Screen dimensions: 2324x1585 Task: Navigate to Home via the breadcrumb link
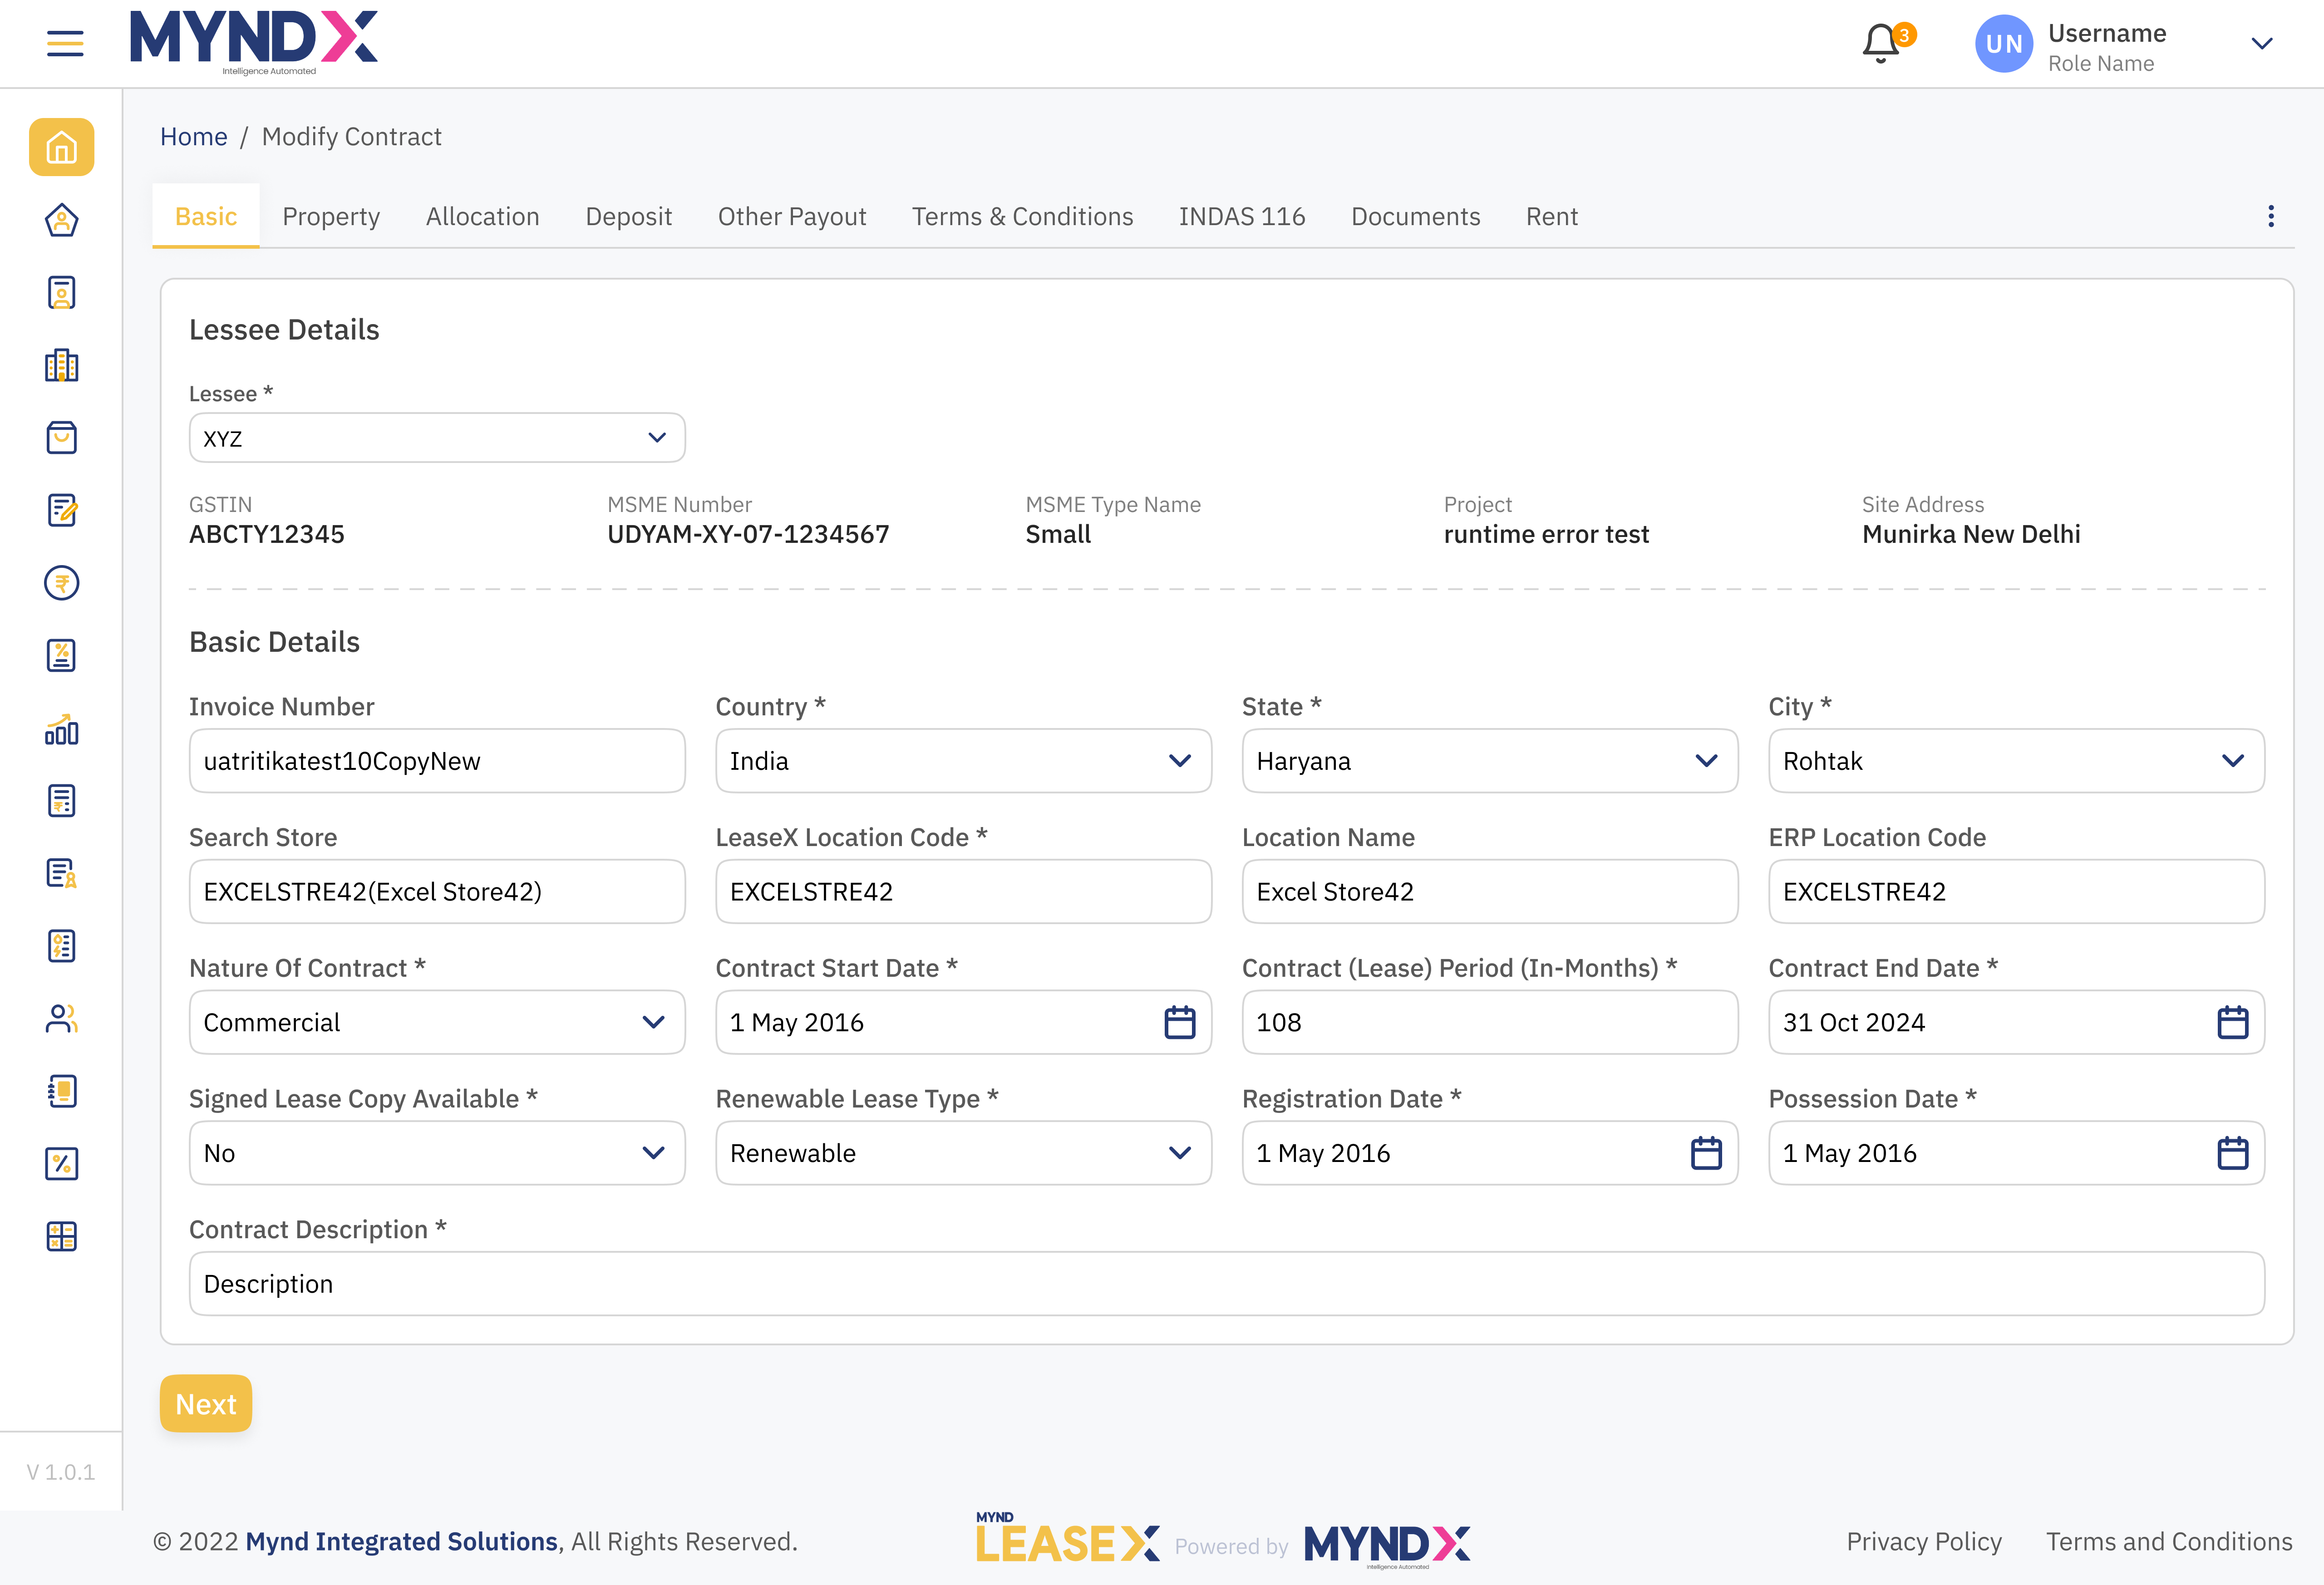coord(193,136)
